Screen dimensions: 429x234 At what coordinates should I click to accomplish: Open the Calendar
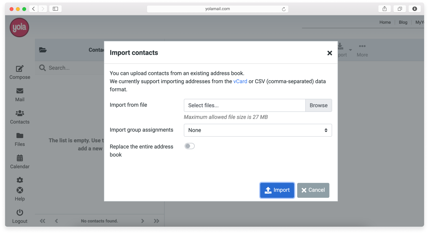[x=20, y=162]
